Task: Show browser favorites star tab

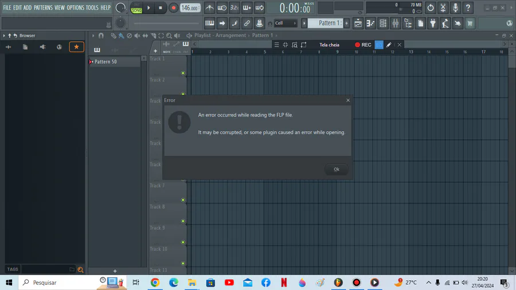Action: coord(76,47)
